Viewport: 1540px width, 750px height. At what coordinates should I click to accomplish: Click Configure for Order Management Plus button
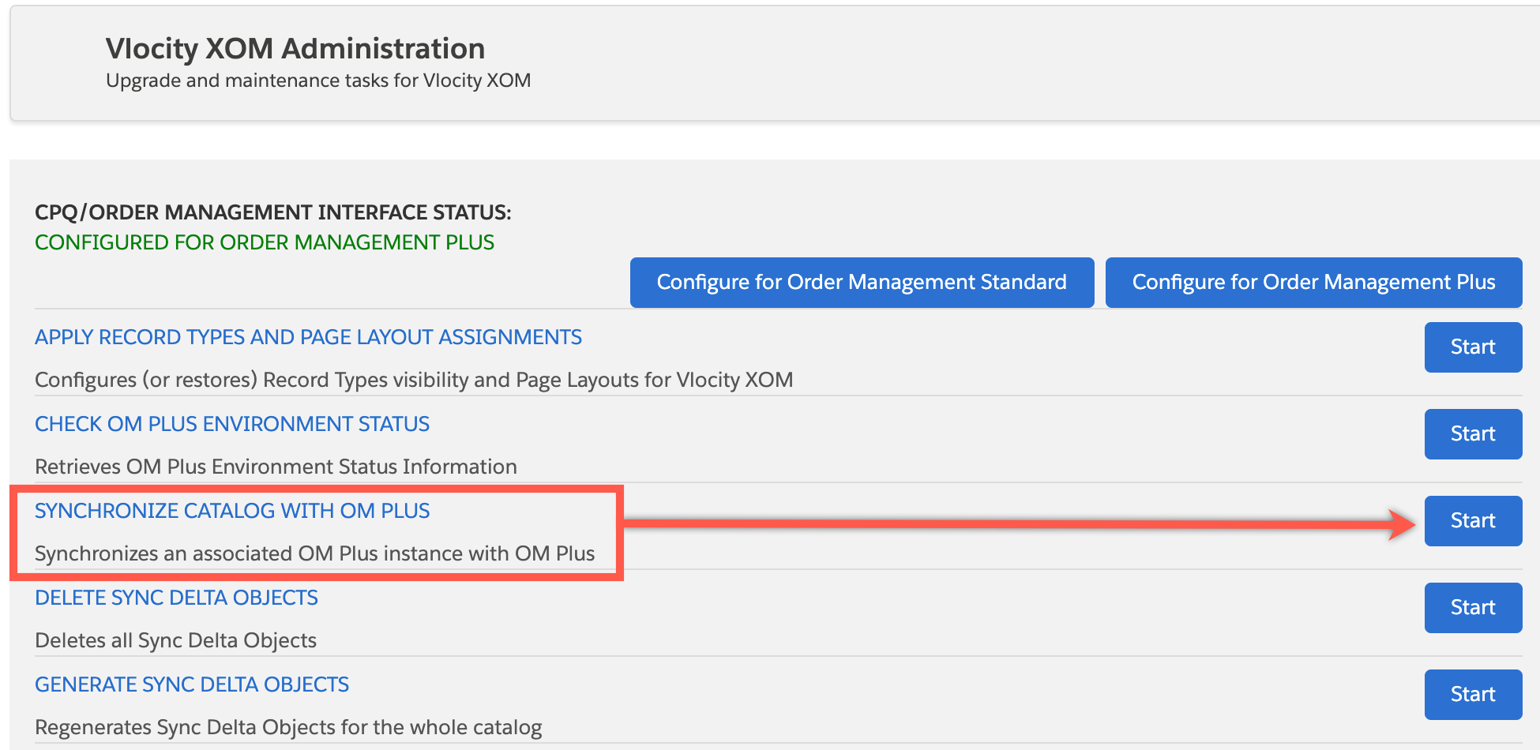click(1313, 283)
